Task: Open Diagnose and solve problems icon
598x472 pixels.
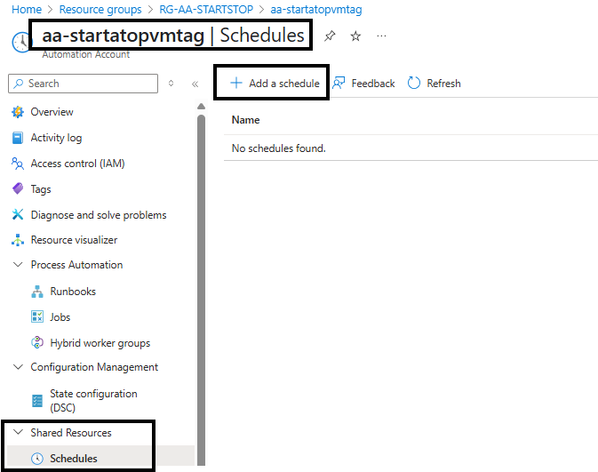Action: 17,215
